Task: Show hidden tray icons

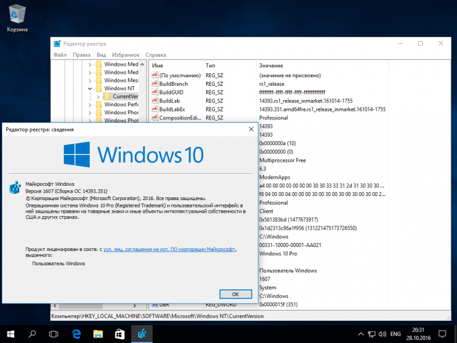Action: [x=361, y=334]
